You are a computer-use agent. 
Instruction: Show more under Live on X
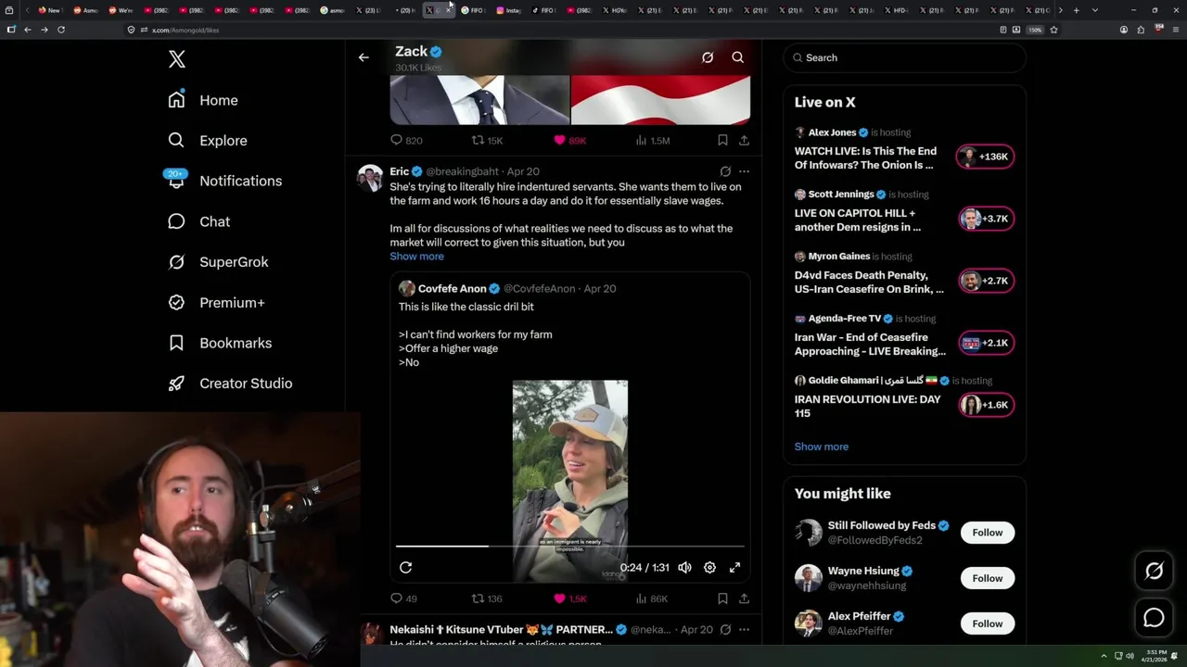click(x=821, y=447)
